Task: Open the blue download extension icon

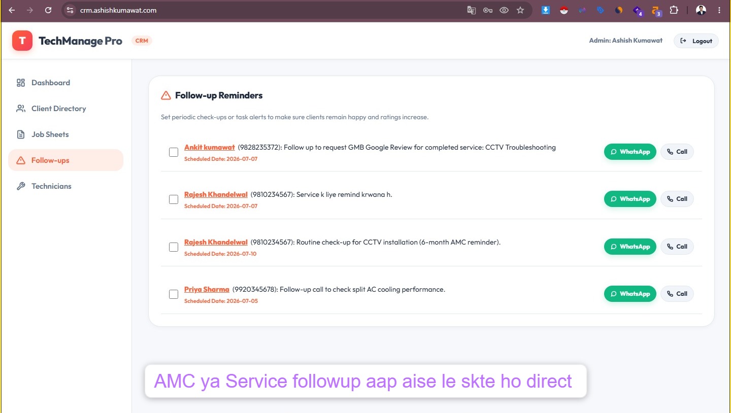Action: [x=546, y=10]
